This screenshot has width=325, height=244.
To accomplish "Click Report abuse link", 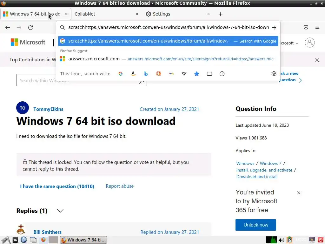I will click(120, 186).
